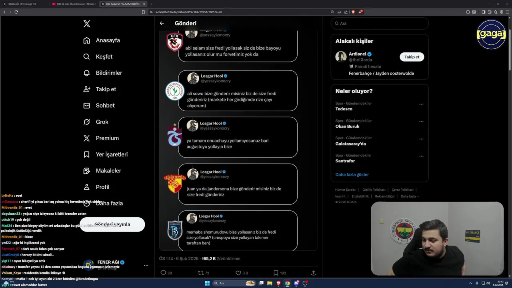The width and height of the screenshot is (512, 288).
Task: Open the Okan Buruk trending topic
Action: pos(347,126)
